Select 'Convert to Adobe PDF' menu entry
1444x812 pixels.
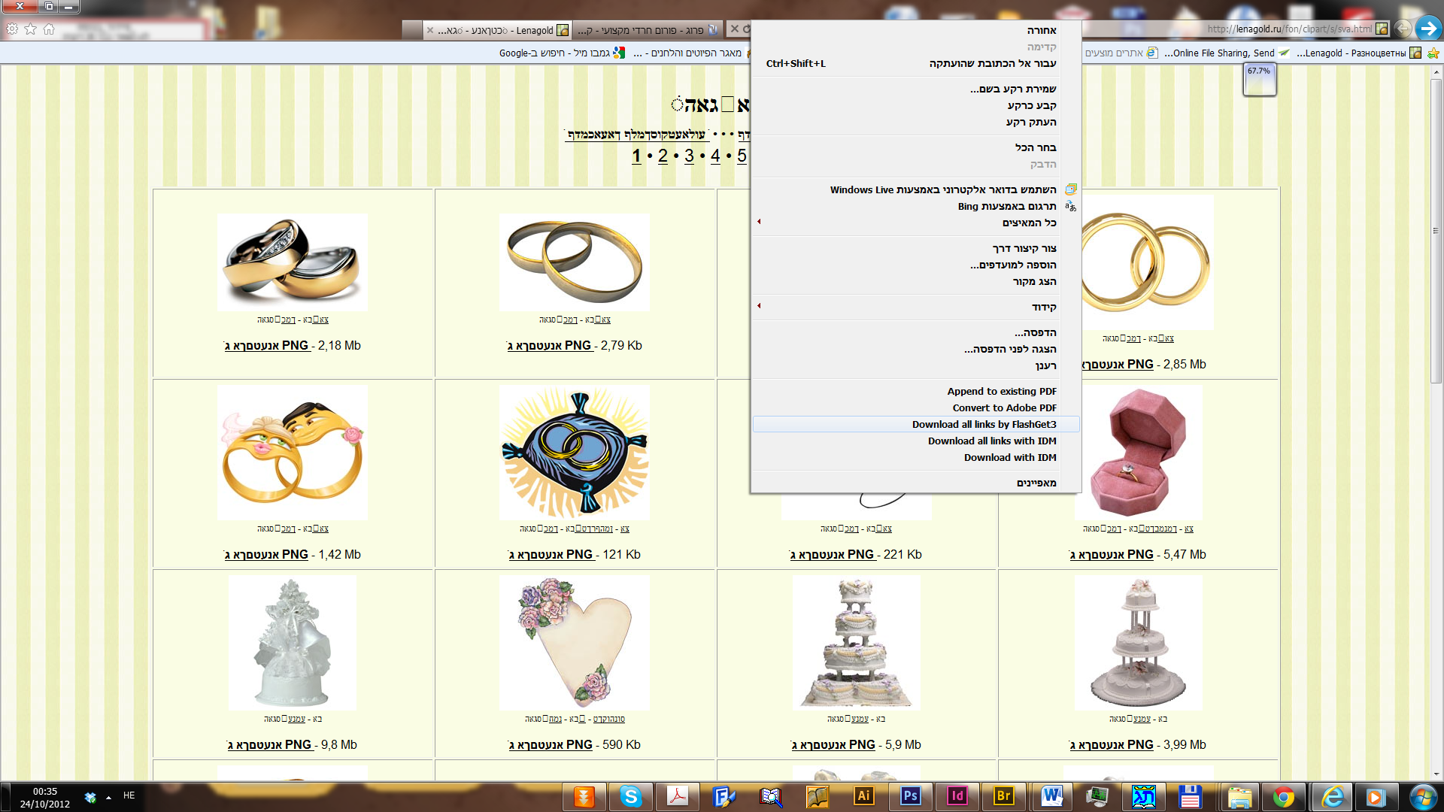click(x=1004, y=408)
